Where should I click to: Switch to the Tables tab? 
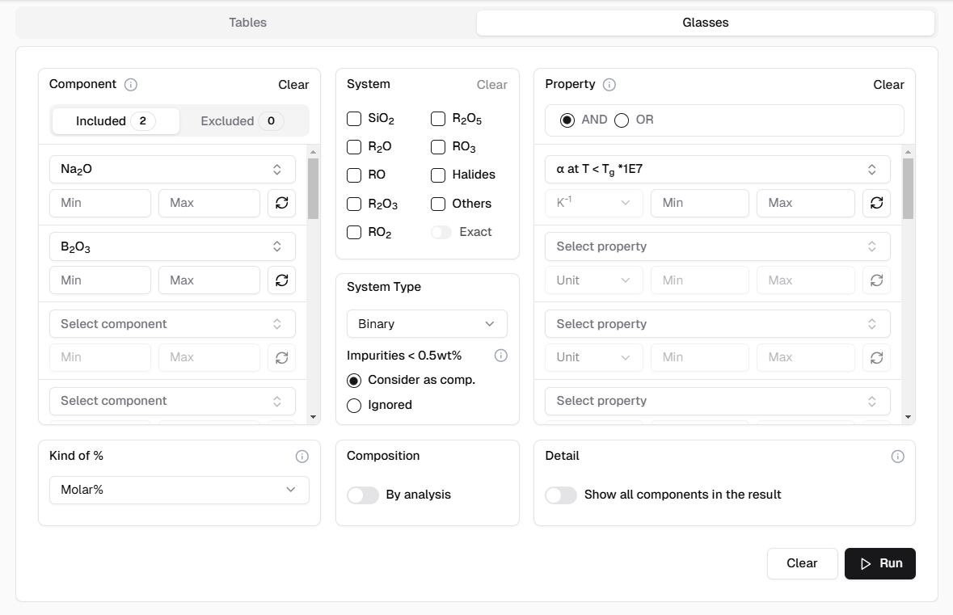(x=247, y=23)
